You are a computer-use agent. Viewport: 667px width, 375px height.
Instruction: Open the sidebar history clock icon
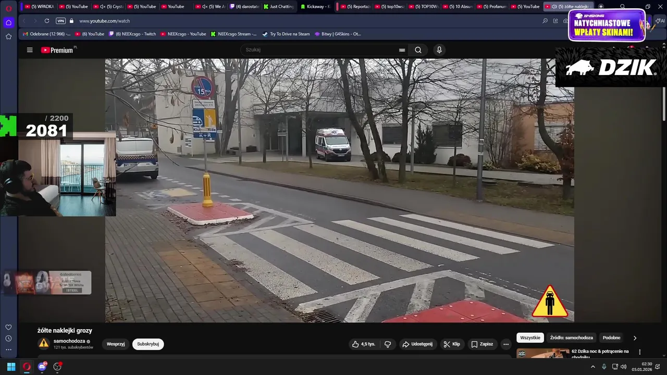tap(8, 339)
